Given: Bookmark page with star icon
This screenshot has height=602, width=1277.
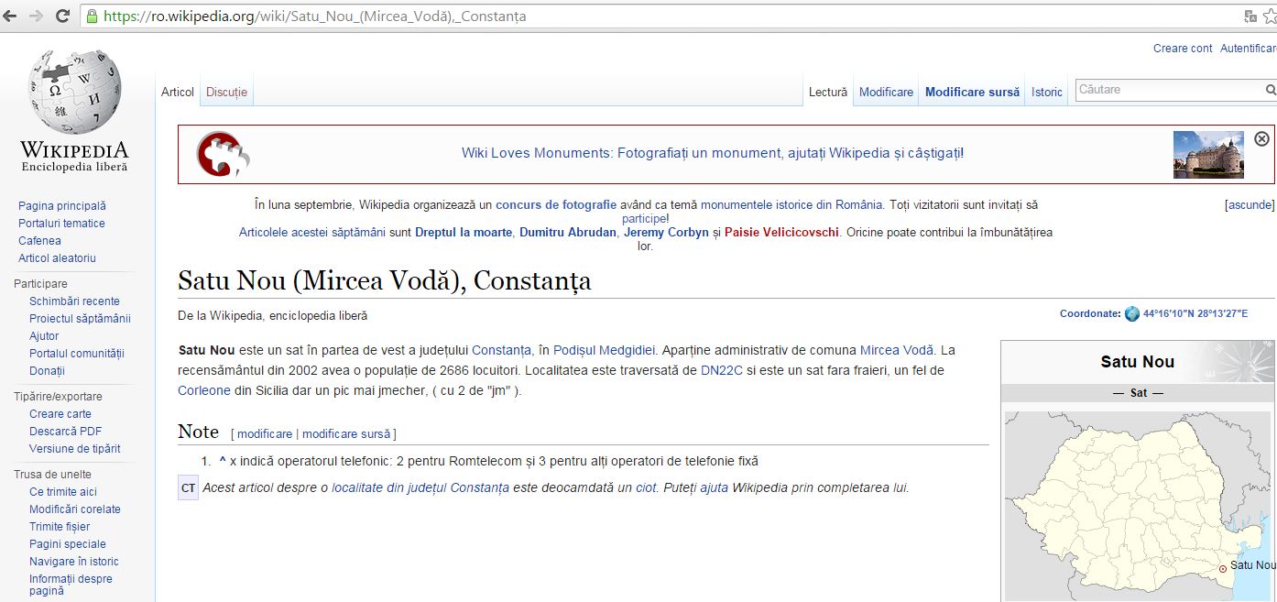Looking at the screenshot, I should click(1270, 16).
